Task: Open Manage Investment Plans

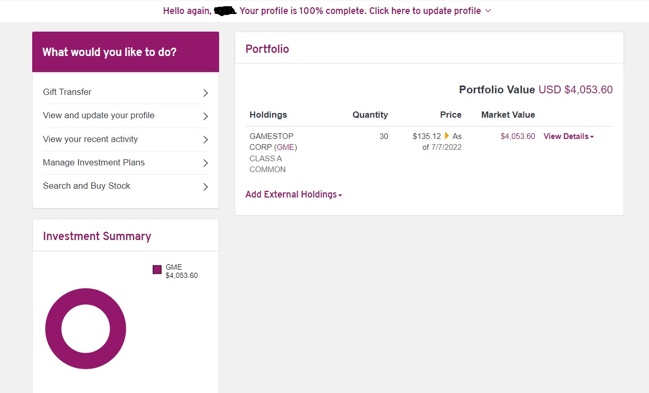Action: pyautogui.click(x=94, y=162)
